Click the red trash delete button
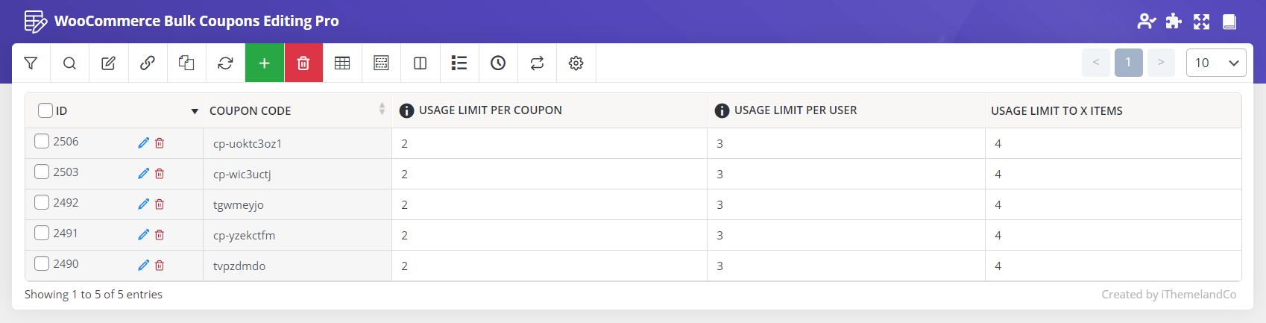Viewport: 1266px width, 323px height. tap(303, 63)
